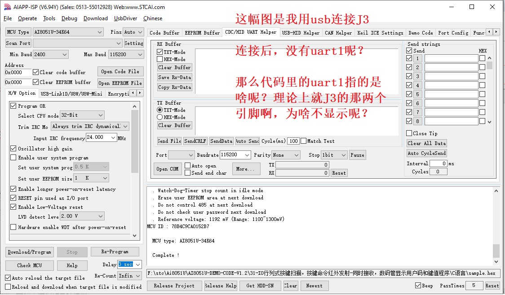Screen dimensions: 505x295
Task: Click the code address 0x0000 field
Action: (x=18, y=72)
